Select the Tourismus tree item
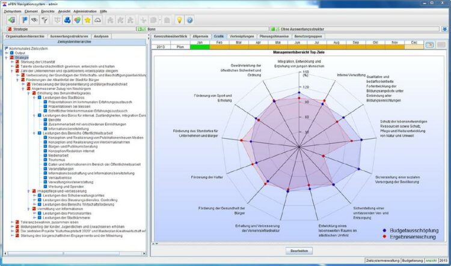Screen dimensions: 451x266 (x=58, y=161)
